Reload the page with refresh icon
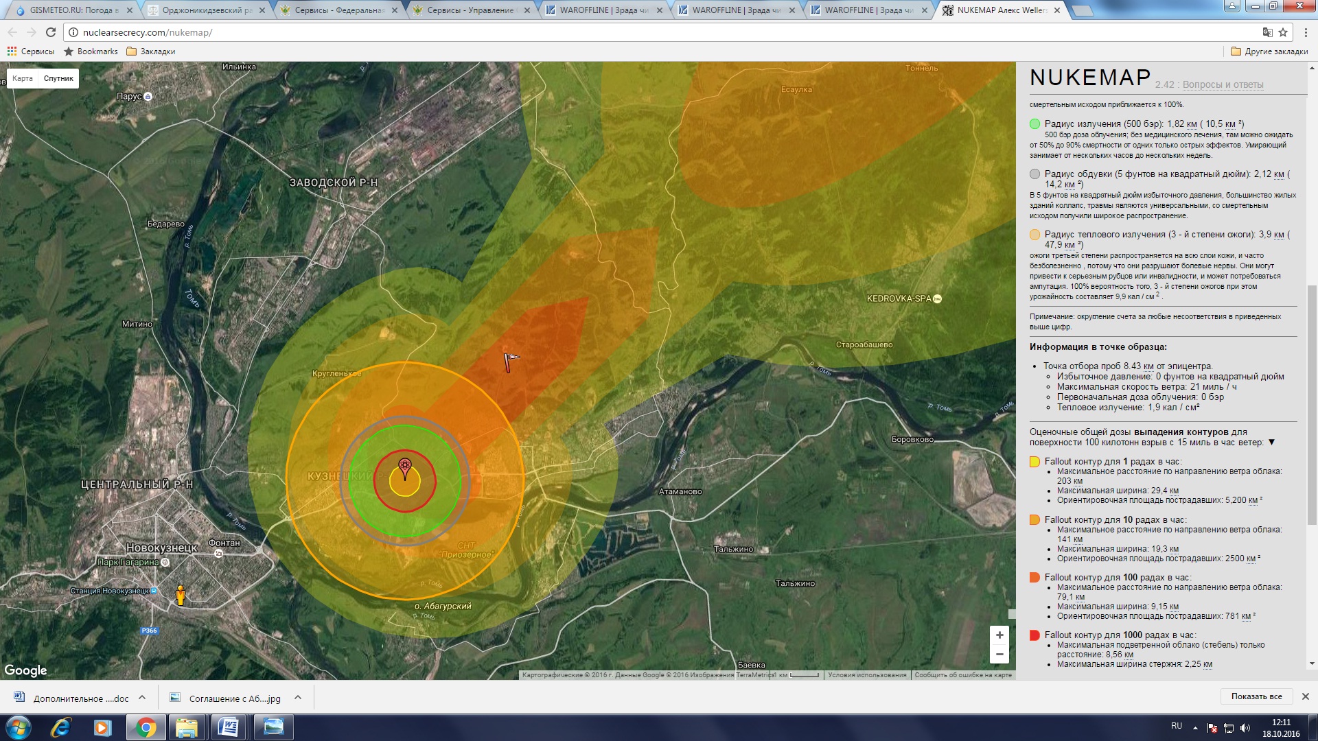Image resolution: width=1318 pixels, height=741 pixels. (x=51, y=32)
